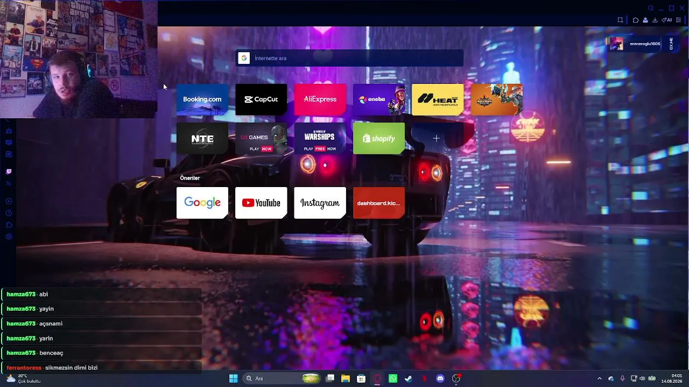Open the CapCut speed dial
The height and width of the screenshot is (387, 689).
pos(261,99)
